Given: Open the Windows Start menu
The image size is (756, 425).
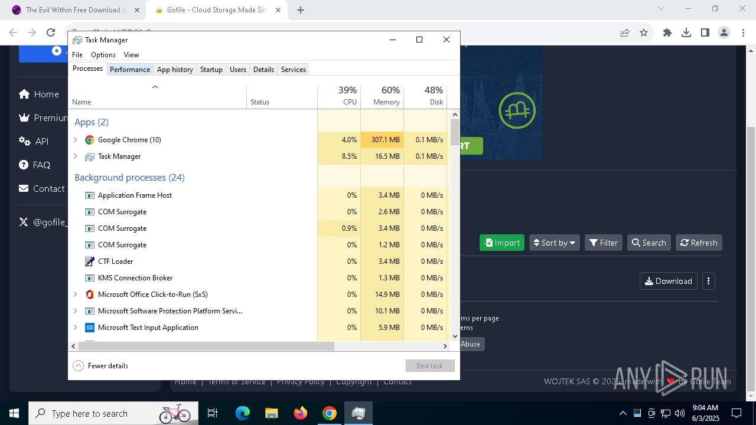Looking at the screenshot, I should pyautogui.click(x=14, y=413).
